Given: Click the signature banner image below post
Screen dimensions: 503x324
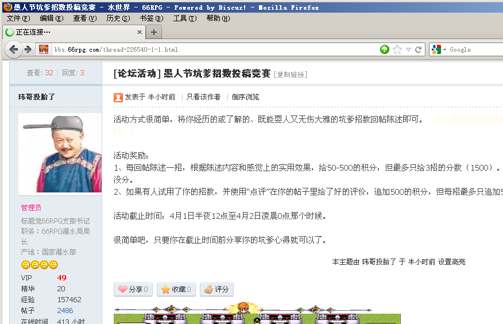Looking at the screenshot, I should click(x=257, y=313).
